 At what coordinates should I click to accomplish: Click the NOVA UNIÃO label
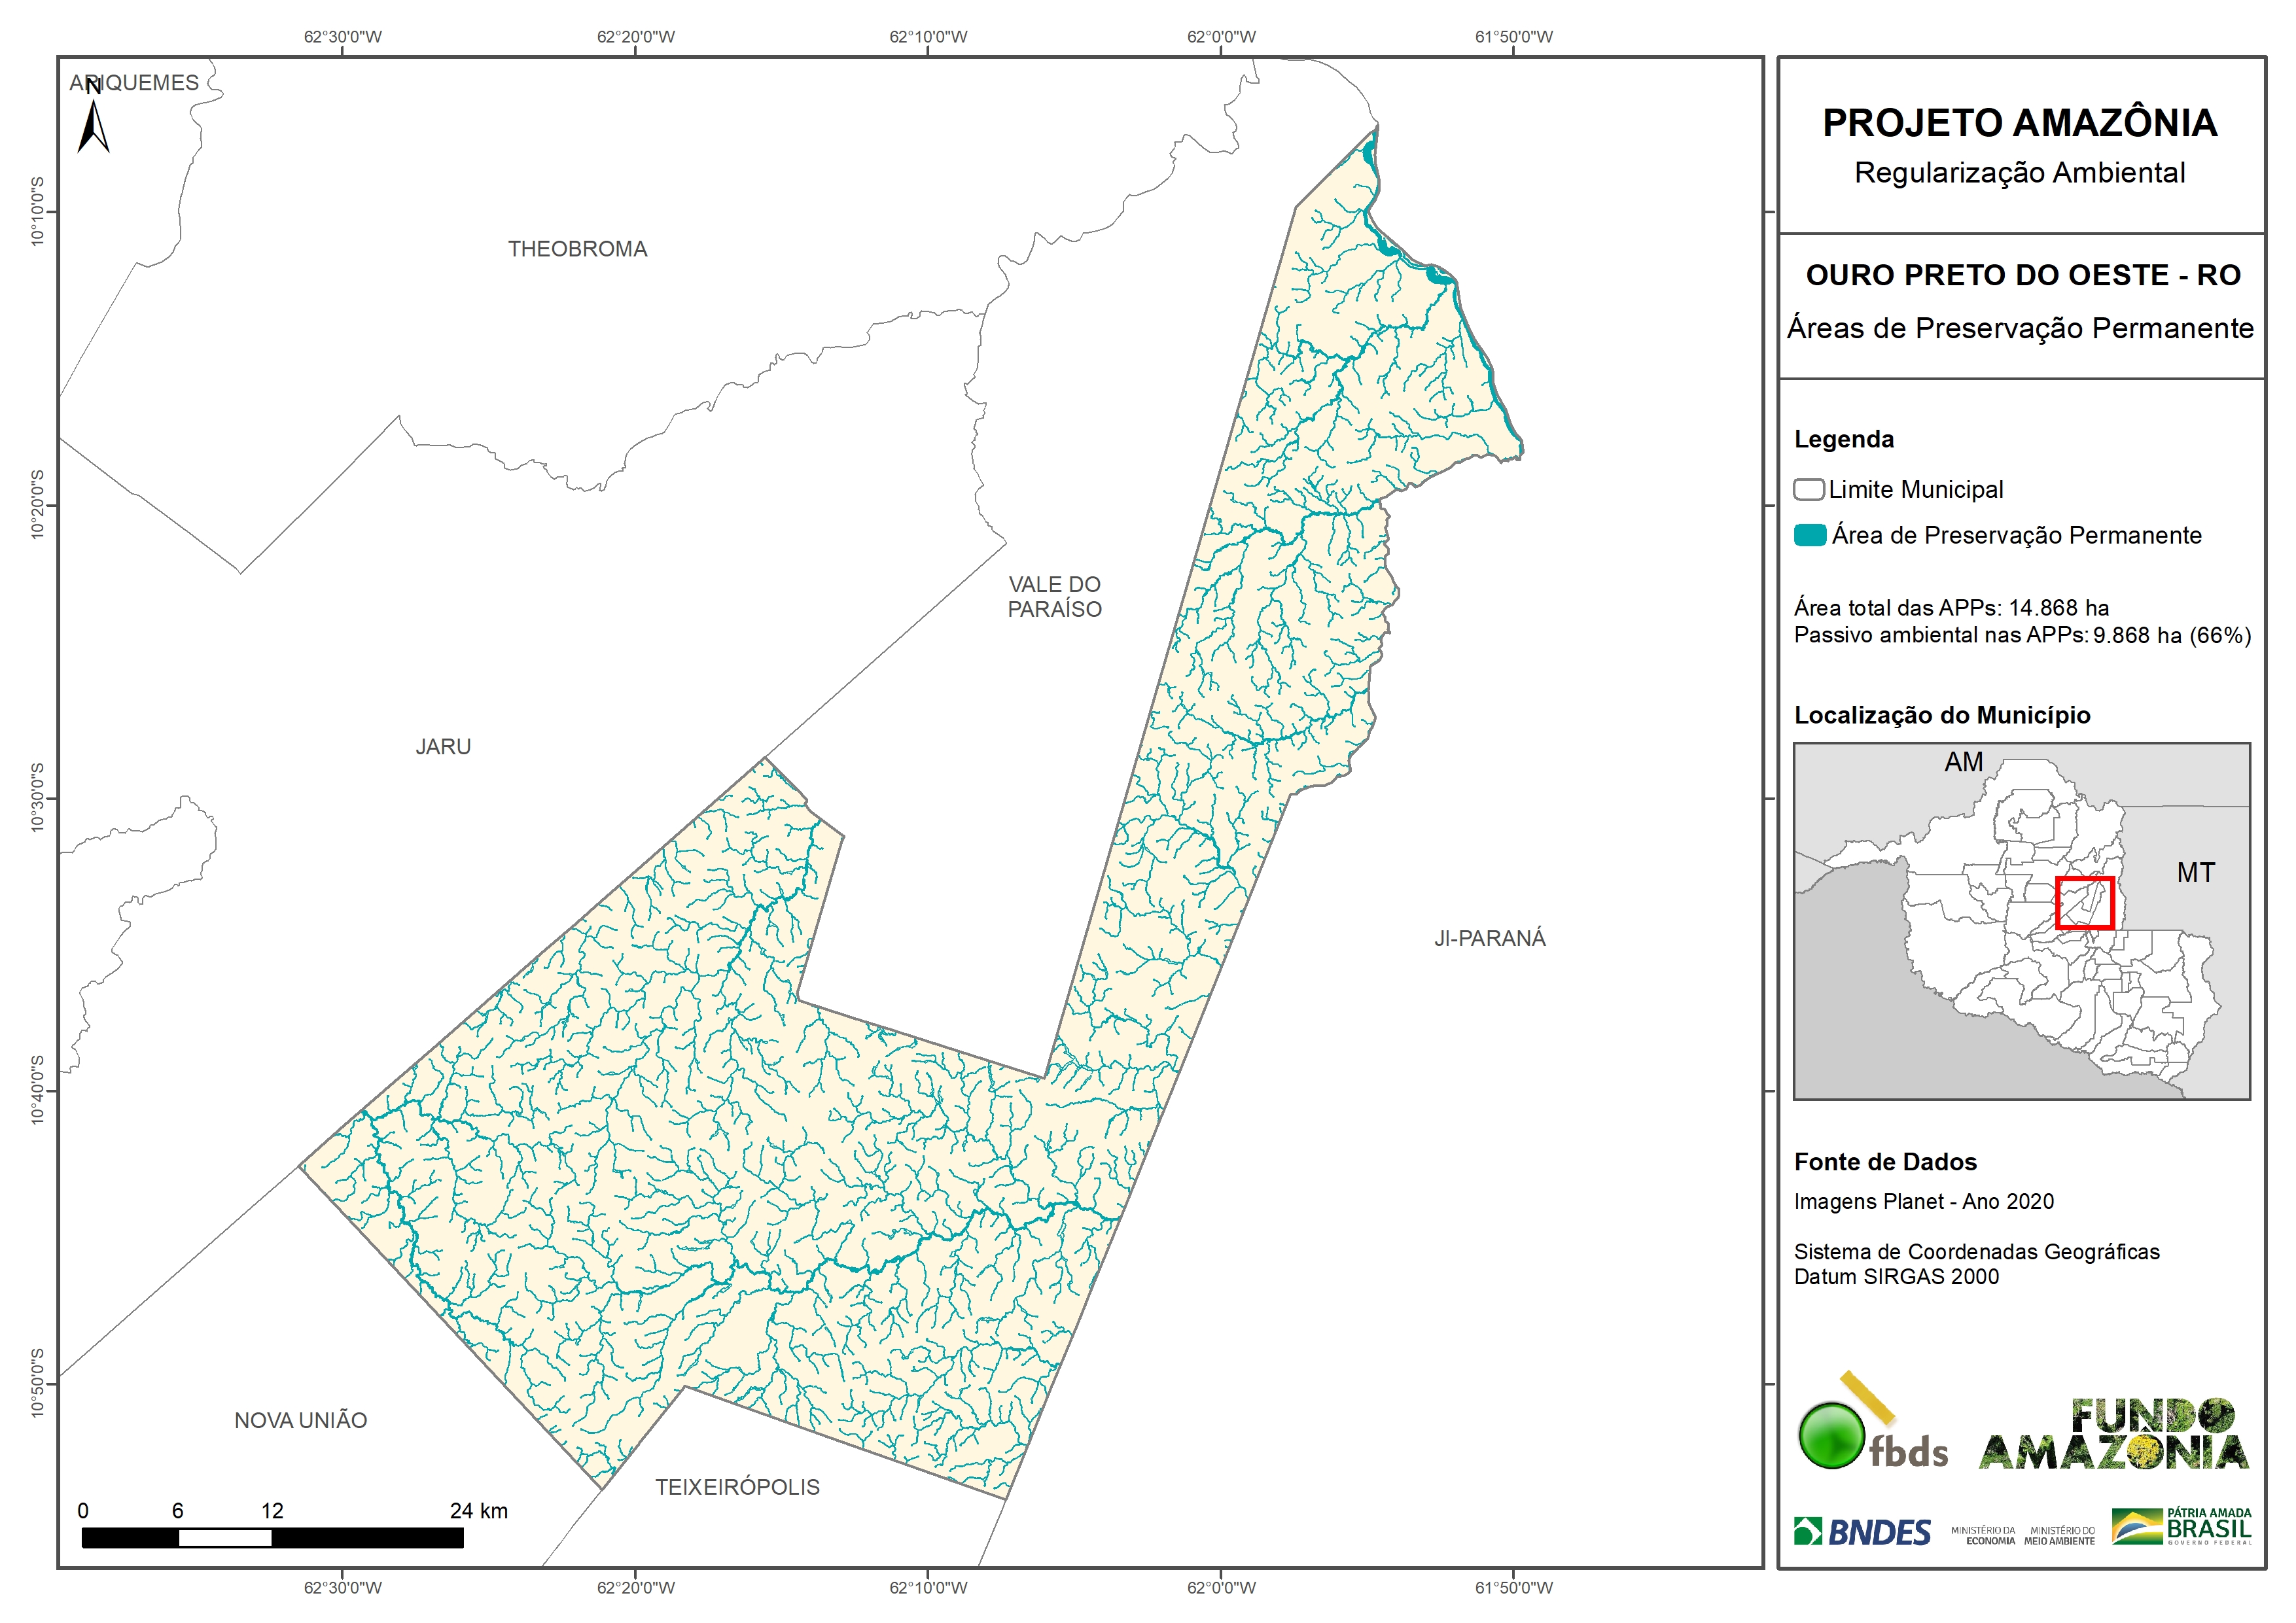[300, 1420]
